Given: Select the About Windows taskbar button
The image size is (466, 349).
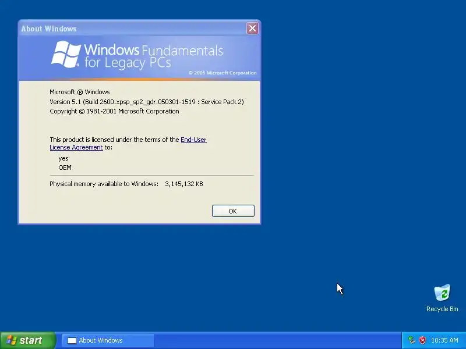Looking at the screenshot, I should [108, 340].
